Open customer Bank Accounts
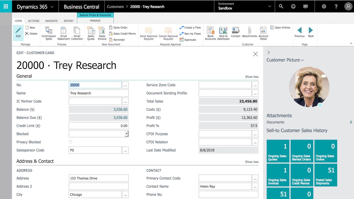This screenshot has height=199, width=354. point(210,33)
